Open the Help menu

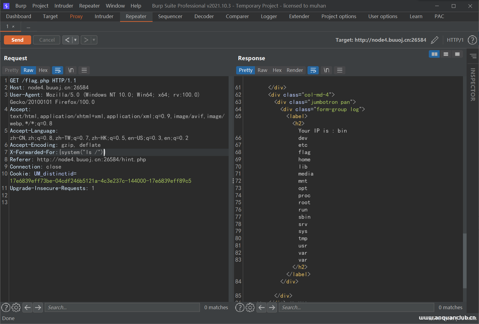[x=136, y=6]
